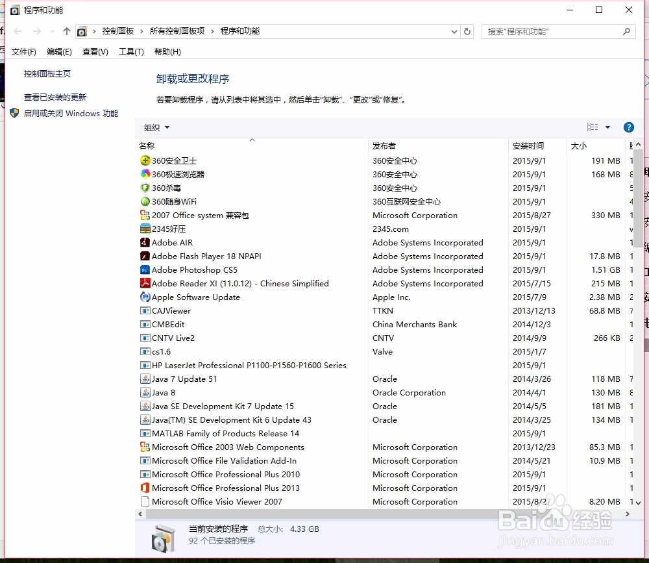Click the up-arrow navigation icon
Image resolution: width=649 pixels, height=563 pixels.
coord(67,31)
